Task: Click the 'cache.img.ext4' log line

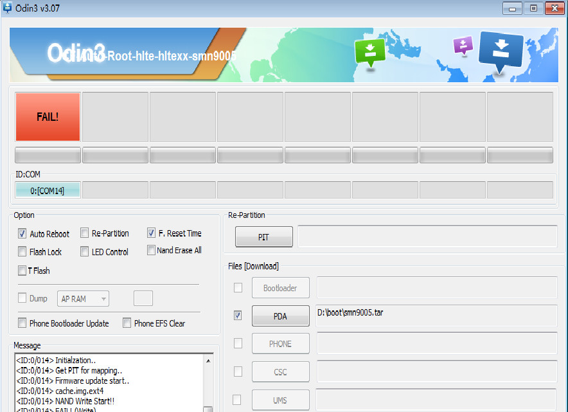Action: [x=60, y=391]
